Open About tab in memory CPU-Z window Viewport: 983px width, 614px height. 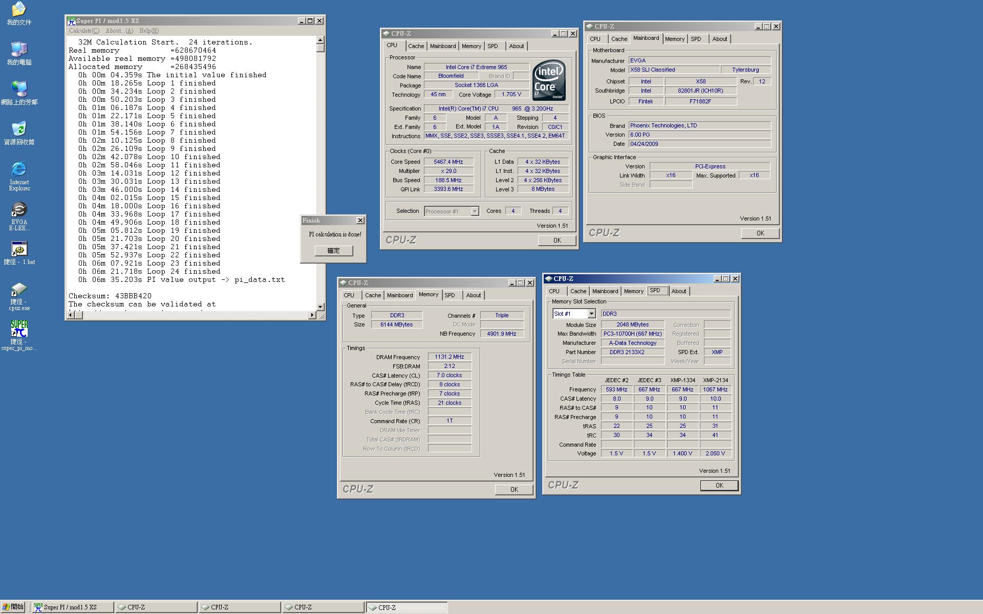click(x=473, y=295)
